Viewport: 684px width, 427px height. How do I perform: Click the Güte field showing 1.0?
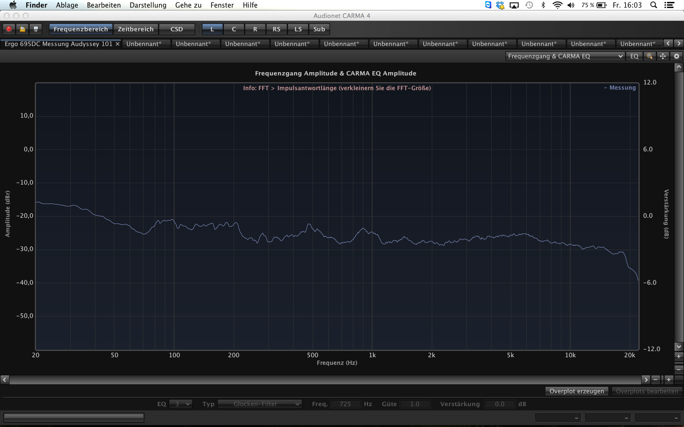[x=415, y=404]
